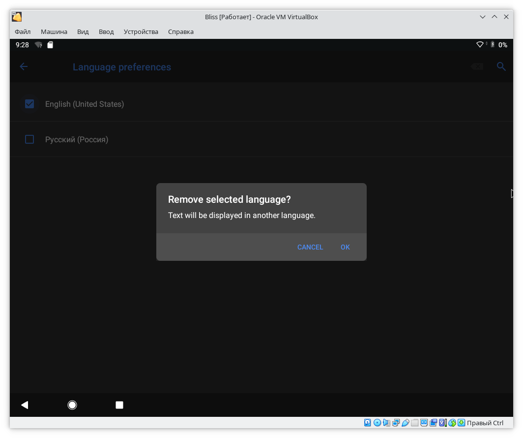The image size is (523, 438).
Task: Click the audio speaker status icon
Action: (x=386, y=423)
